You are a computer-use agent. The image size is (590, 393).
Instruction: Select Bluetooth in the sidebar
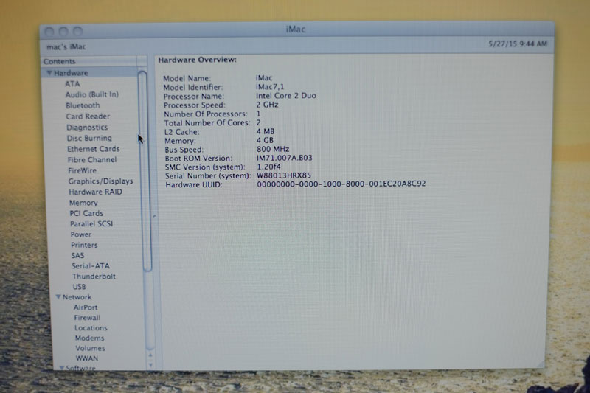point(83,105)
